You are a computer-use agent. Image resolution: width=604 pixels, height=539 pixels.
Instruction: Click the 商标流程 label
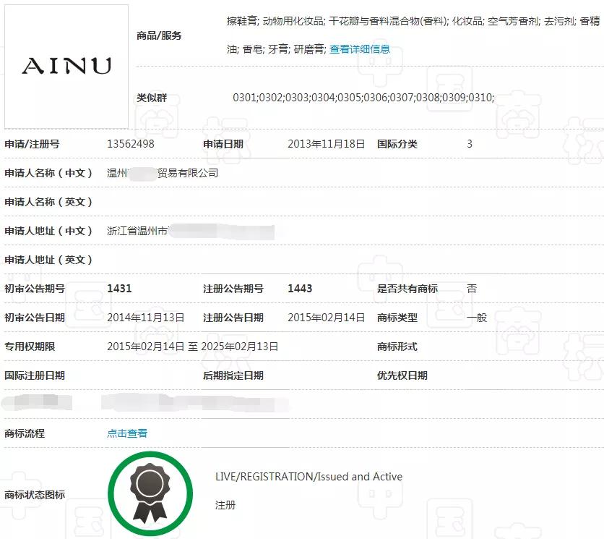(25, 433)
